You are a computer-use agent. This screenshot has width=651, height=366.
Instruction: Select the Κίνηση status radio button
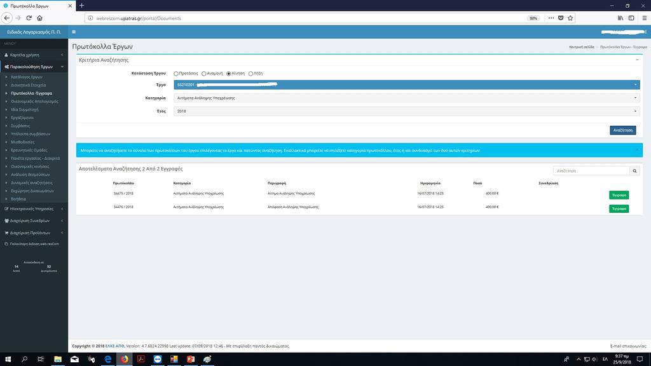(229, 74)
